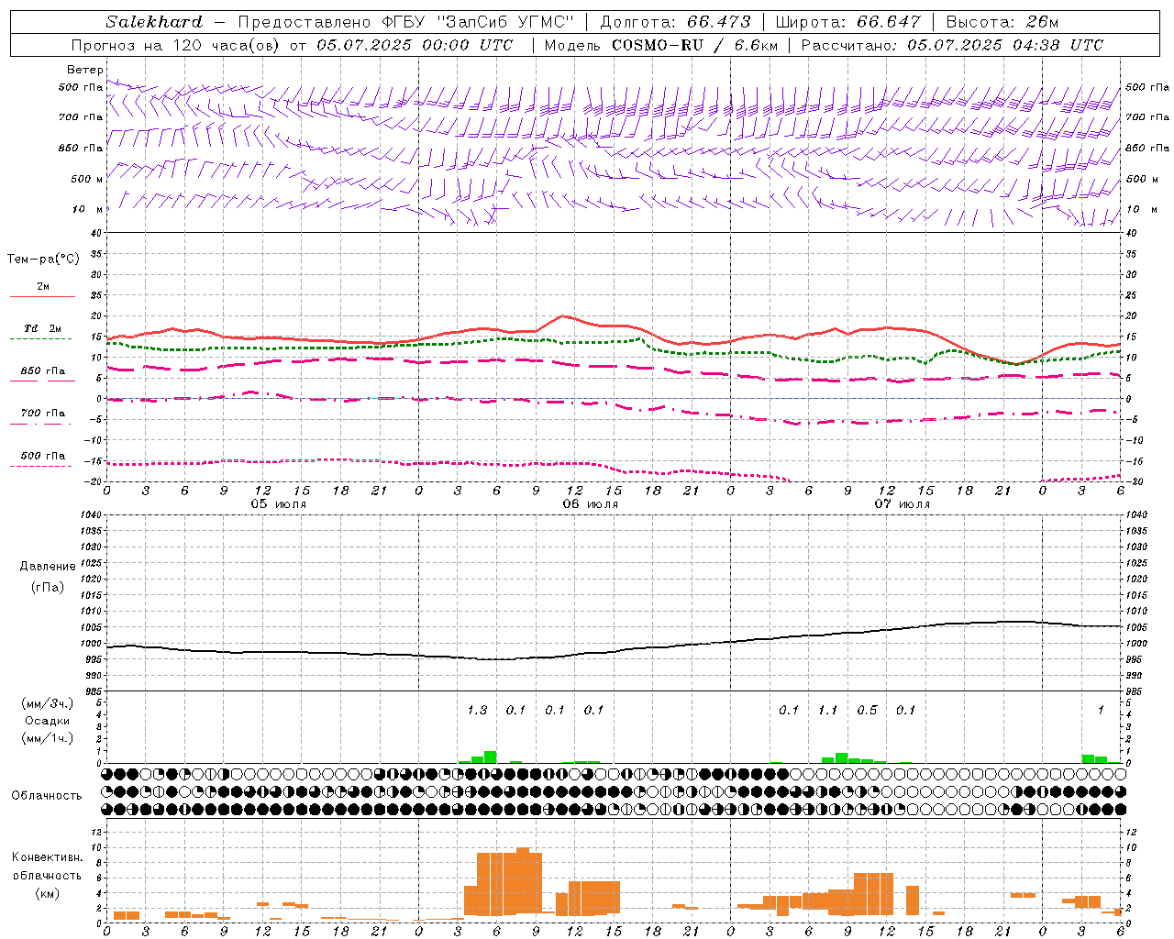Click the "Тем-ра(°C)" panel label

(x=43, y=260)
